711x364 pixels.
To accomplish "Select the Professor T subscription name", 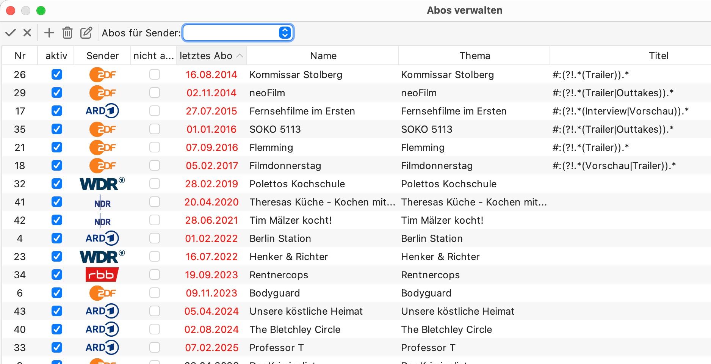I will pos(276,348).
